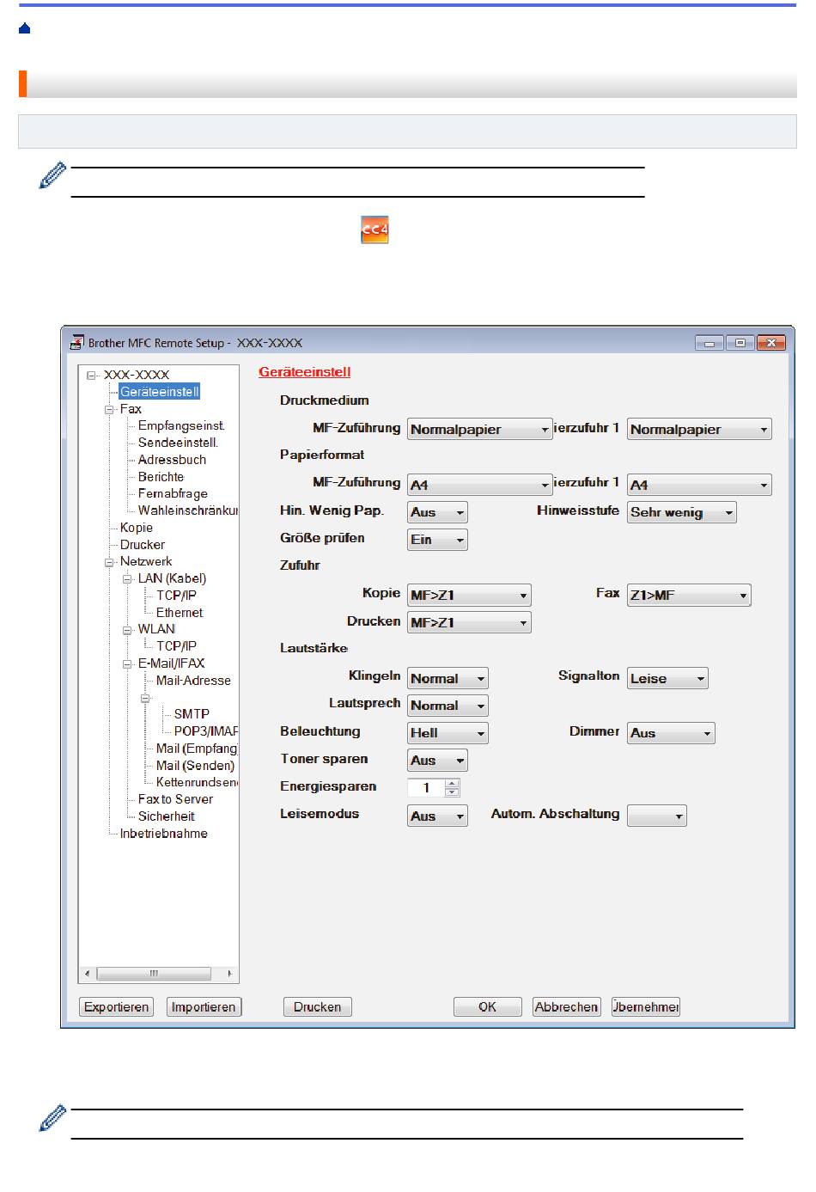Open Sendeeinstell. settings

(x=178, y=443)
